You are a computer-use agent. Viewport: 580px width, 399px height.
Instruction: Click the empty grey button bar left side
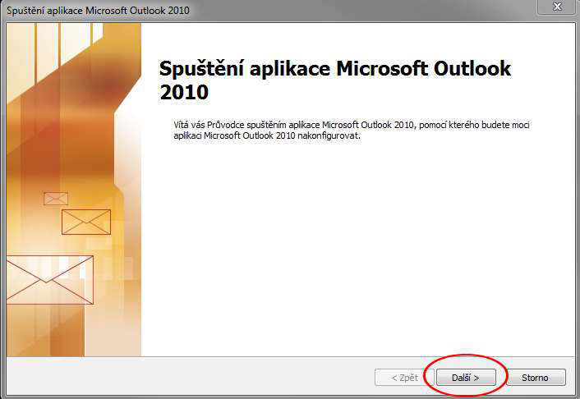tap(164, 378)
